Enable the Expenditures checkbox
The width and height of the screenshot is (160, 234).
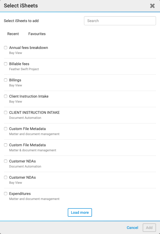click(x=6, y=194)
